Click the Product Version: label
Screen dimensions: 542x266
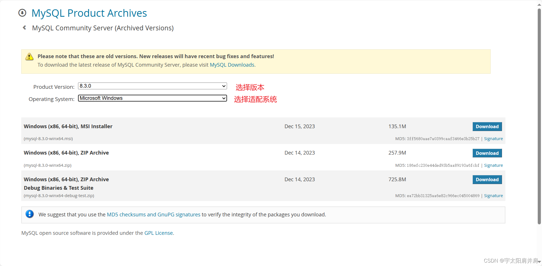pos(54,87)
